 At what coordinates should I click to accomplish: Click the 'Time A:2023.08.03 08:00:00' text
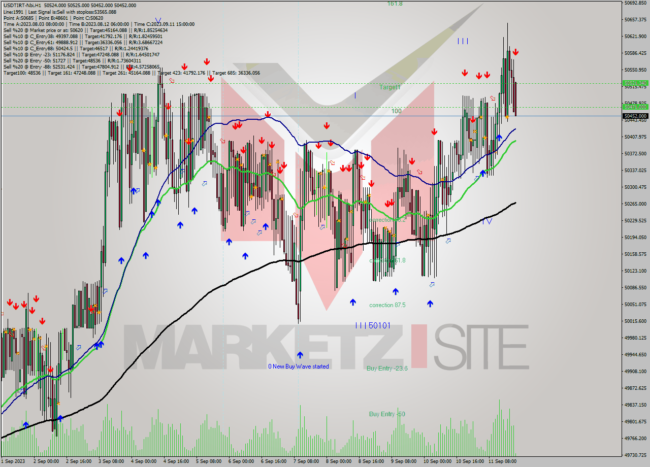pyautogui.click(x=35, y=24)
